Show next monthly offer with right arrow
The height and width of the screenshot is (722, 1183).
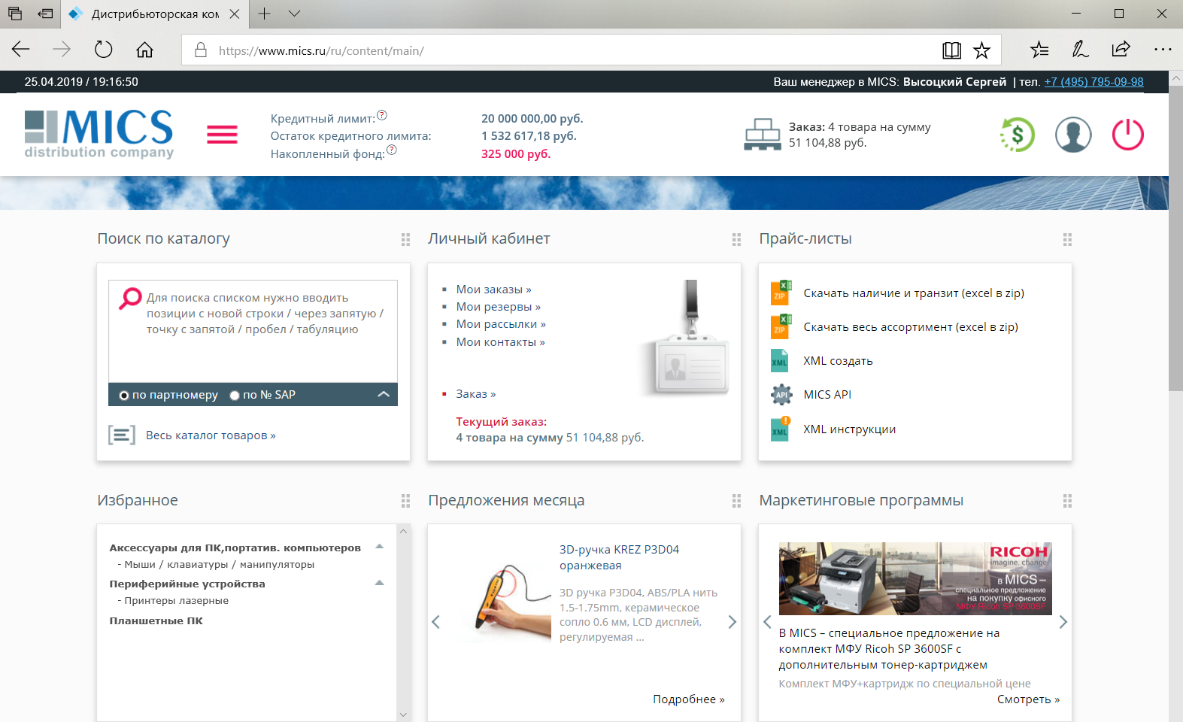pos(732,622)
